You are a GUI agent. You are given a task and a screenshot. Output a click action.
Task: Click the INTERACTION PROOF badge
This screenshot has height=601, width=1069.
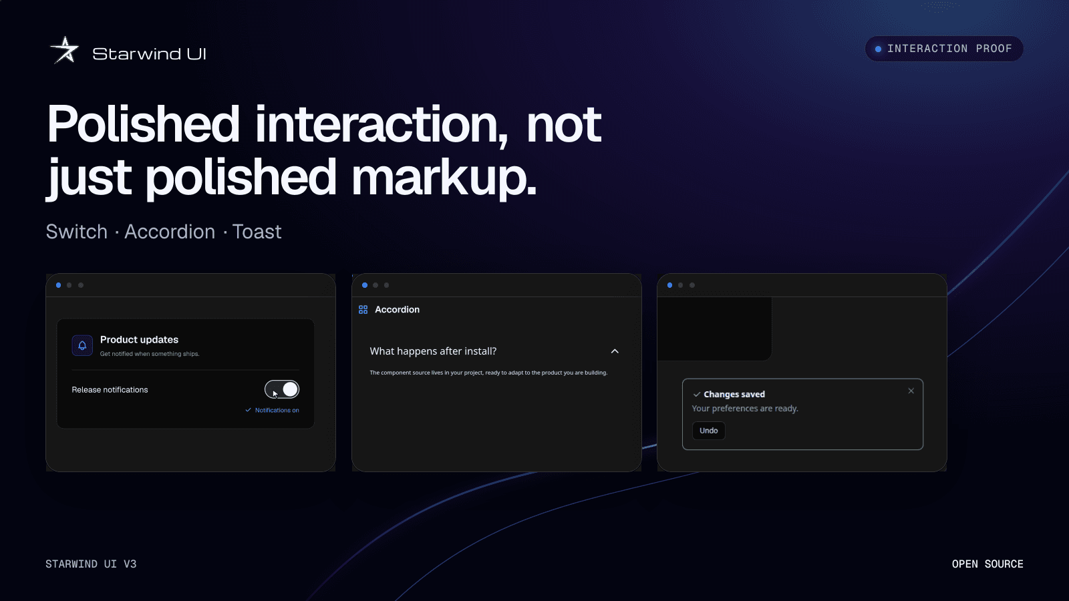(x=944, y=49)
